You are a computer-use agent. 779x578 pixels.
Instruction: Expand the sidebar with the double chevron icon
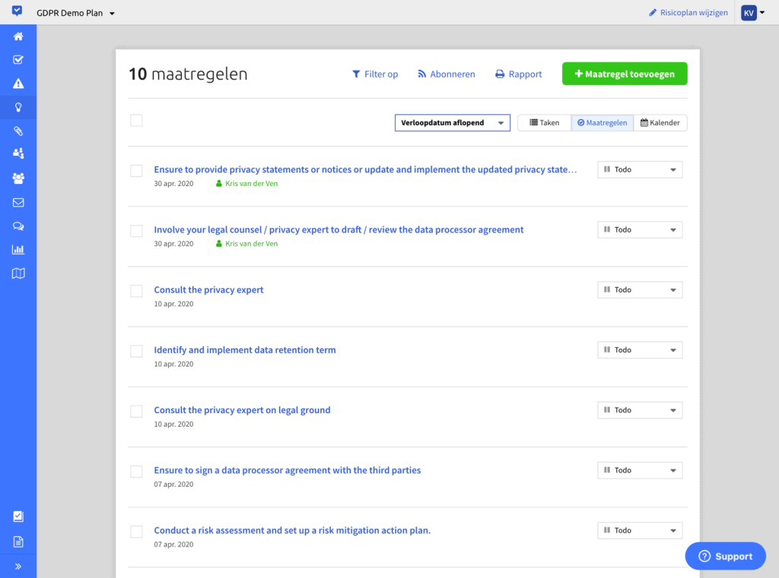point(18,565)
